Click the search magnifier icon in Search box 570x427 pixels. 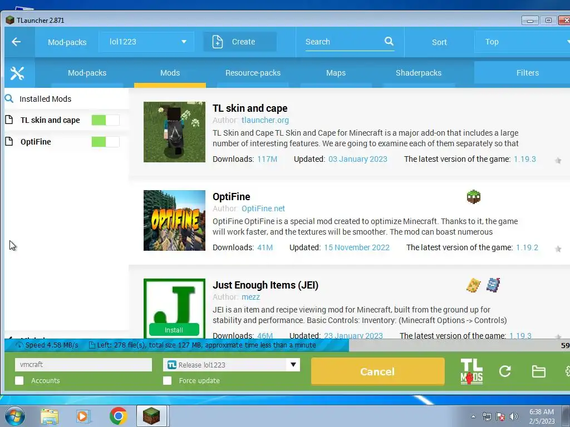[389, 41]
